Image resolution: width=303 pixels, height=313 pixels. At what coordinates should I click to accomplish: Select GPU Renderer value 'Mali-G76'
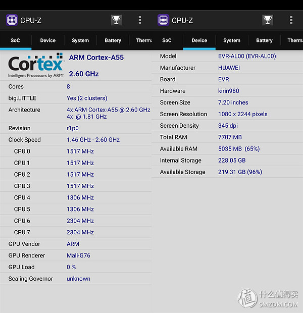click(78, 255)
